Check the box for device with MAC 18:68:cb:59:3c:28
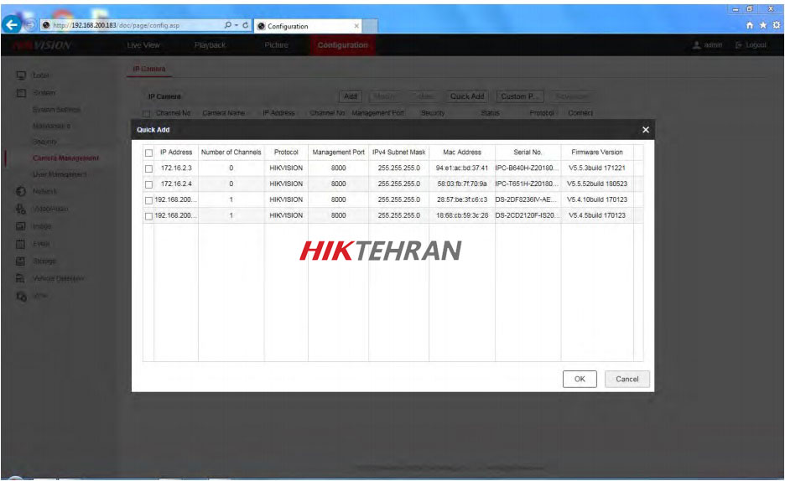 click(148, 216)
